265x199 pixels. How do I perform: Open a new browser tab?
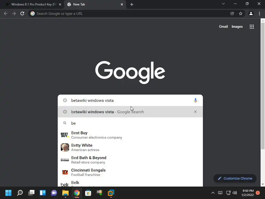[132, 4]
